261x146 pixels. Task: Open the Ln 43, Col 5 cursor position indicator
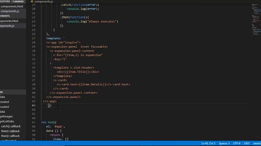pyautogui.click(x=208, y=143)
